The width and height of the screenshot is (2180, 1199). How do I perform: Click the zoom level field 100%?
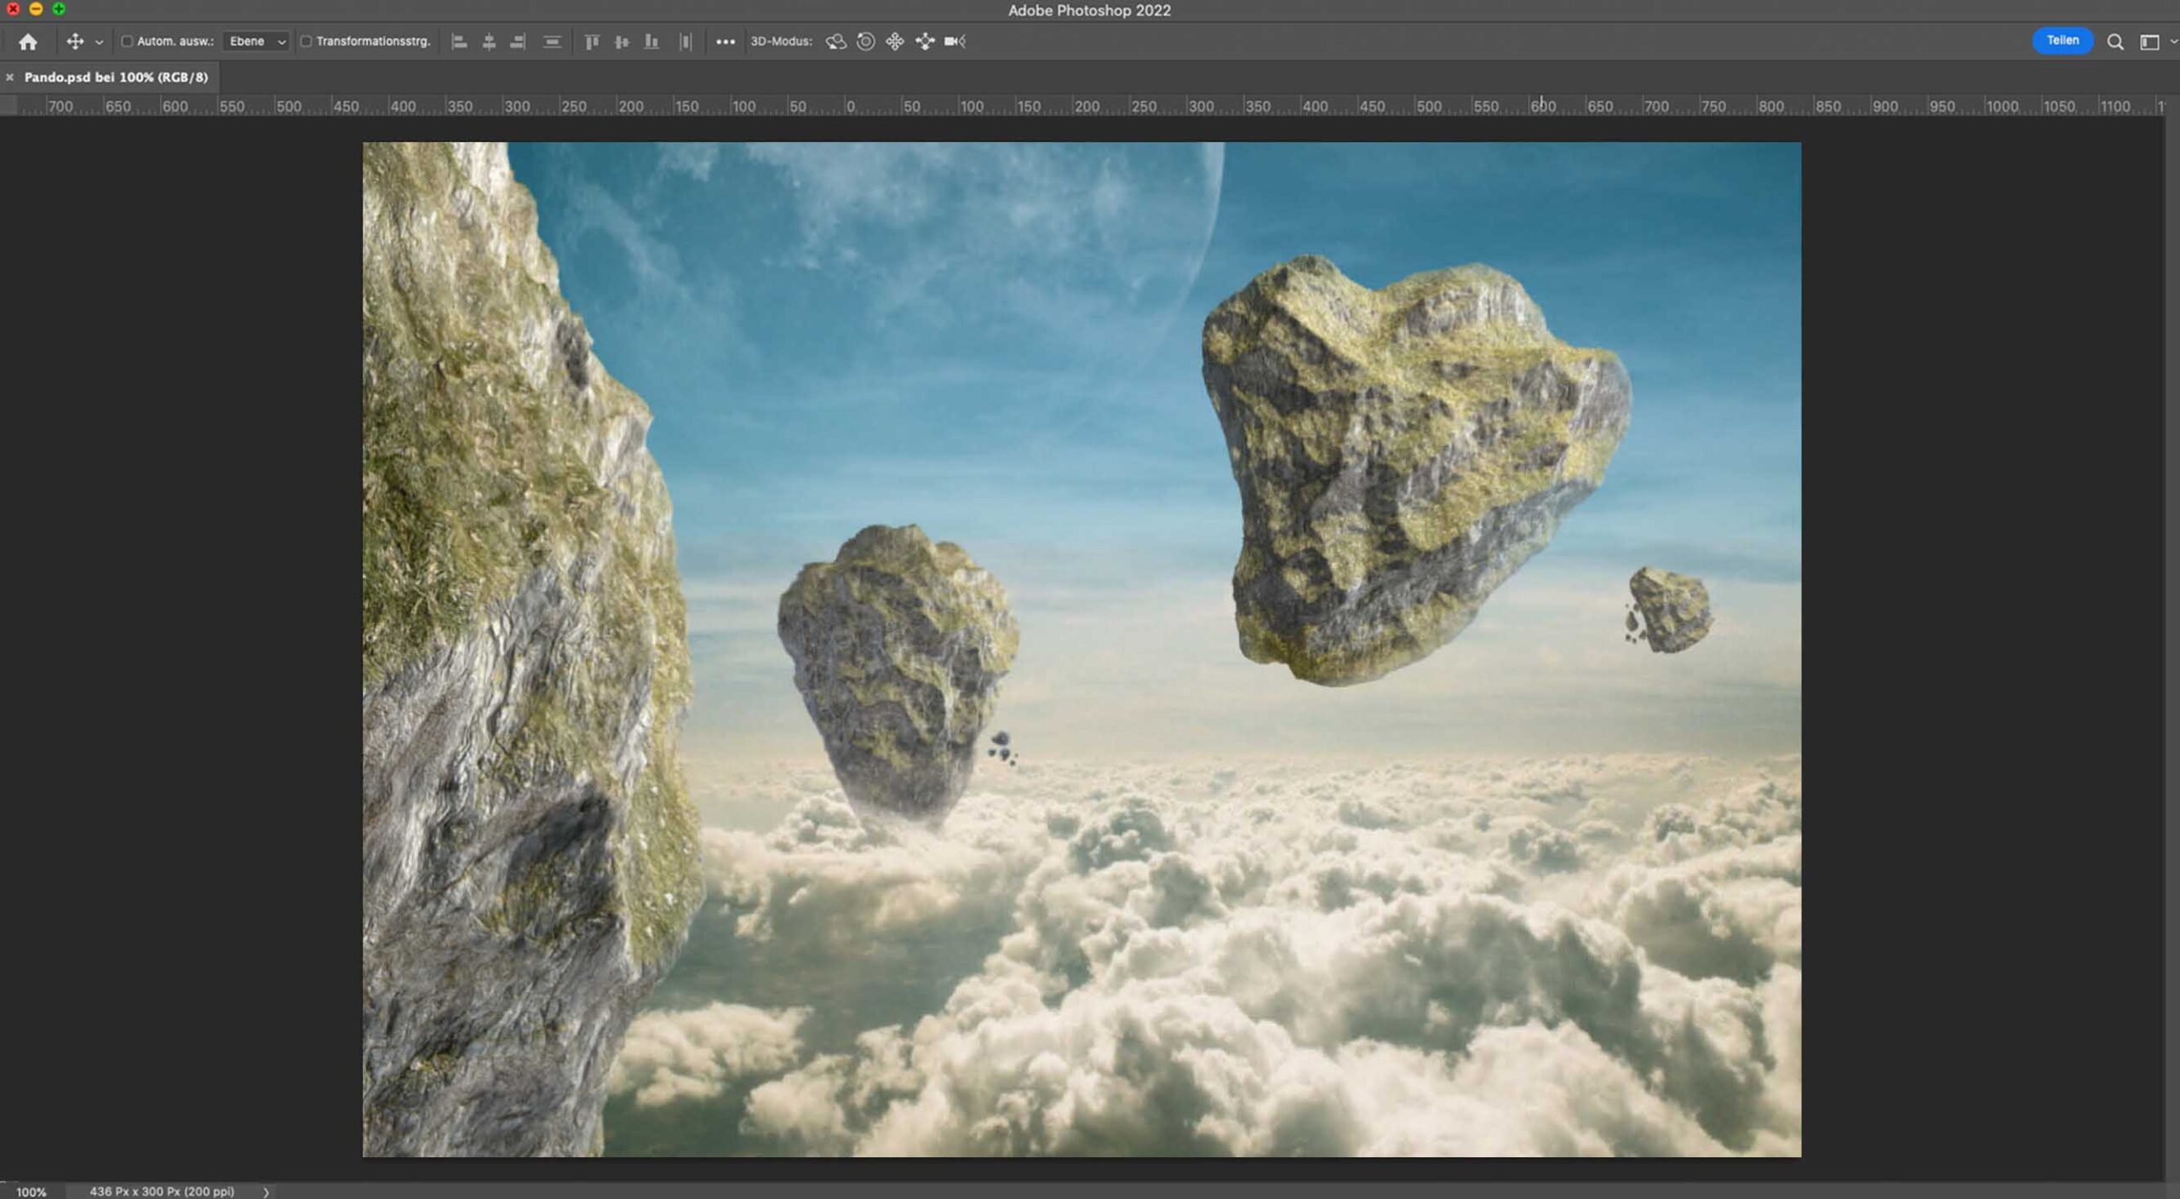pyautogui.click(x=32, y=1191)
